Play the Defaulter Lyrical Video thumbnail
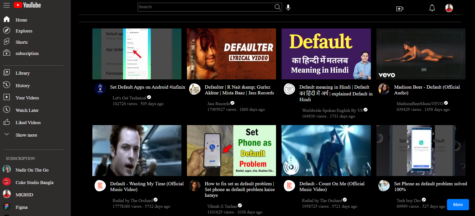 [231, 54]
